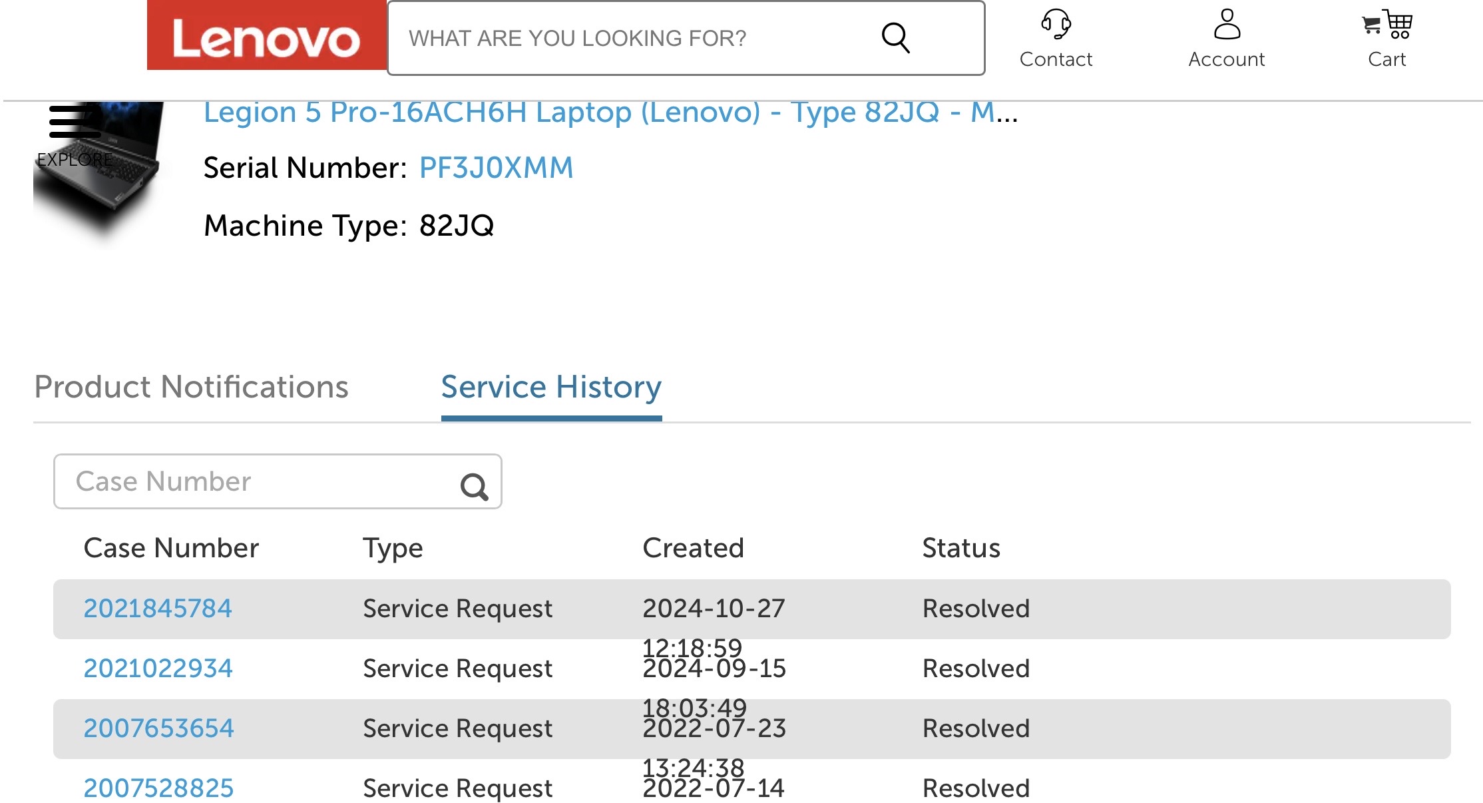Click the case number search icon
The height and width of the screenshot is (803, 1483).
coord(474,487)
